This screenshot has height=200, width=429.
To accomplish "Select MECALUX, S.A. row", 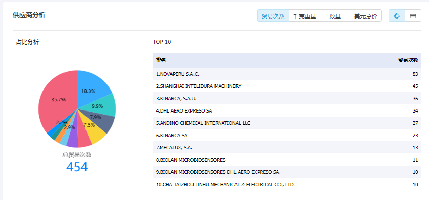I will [287, 147].
